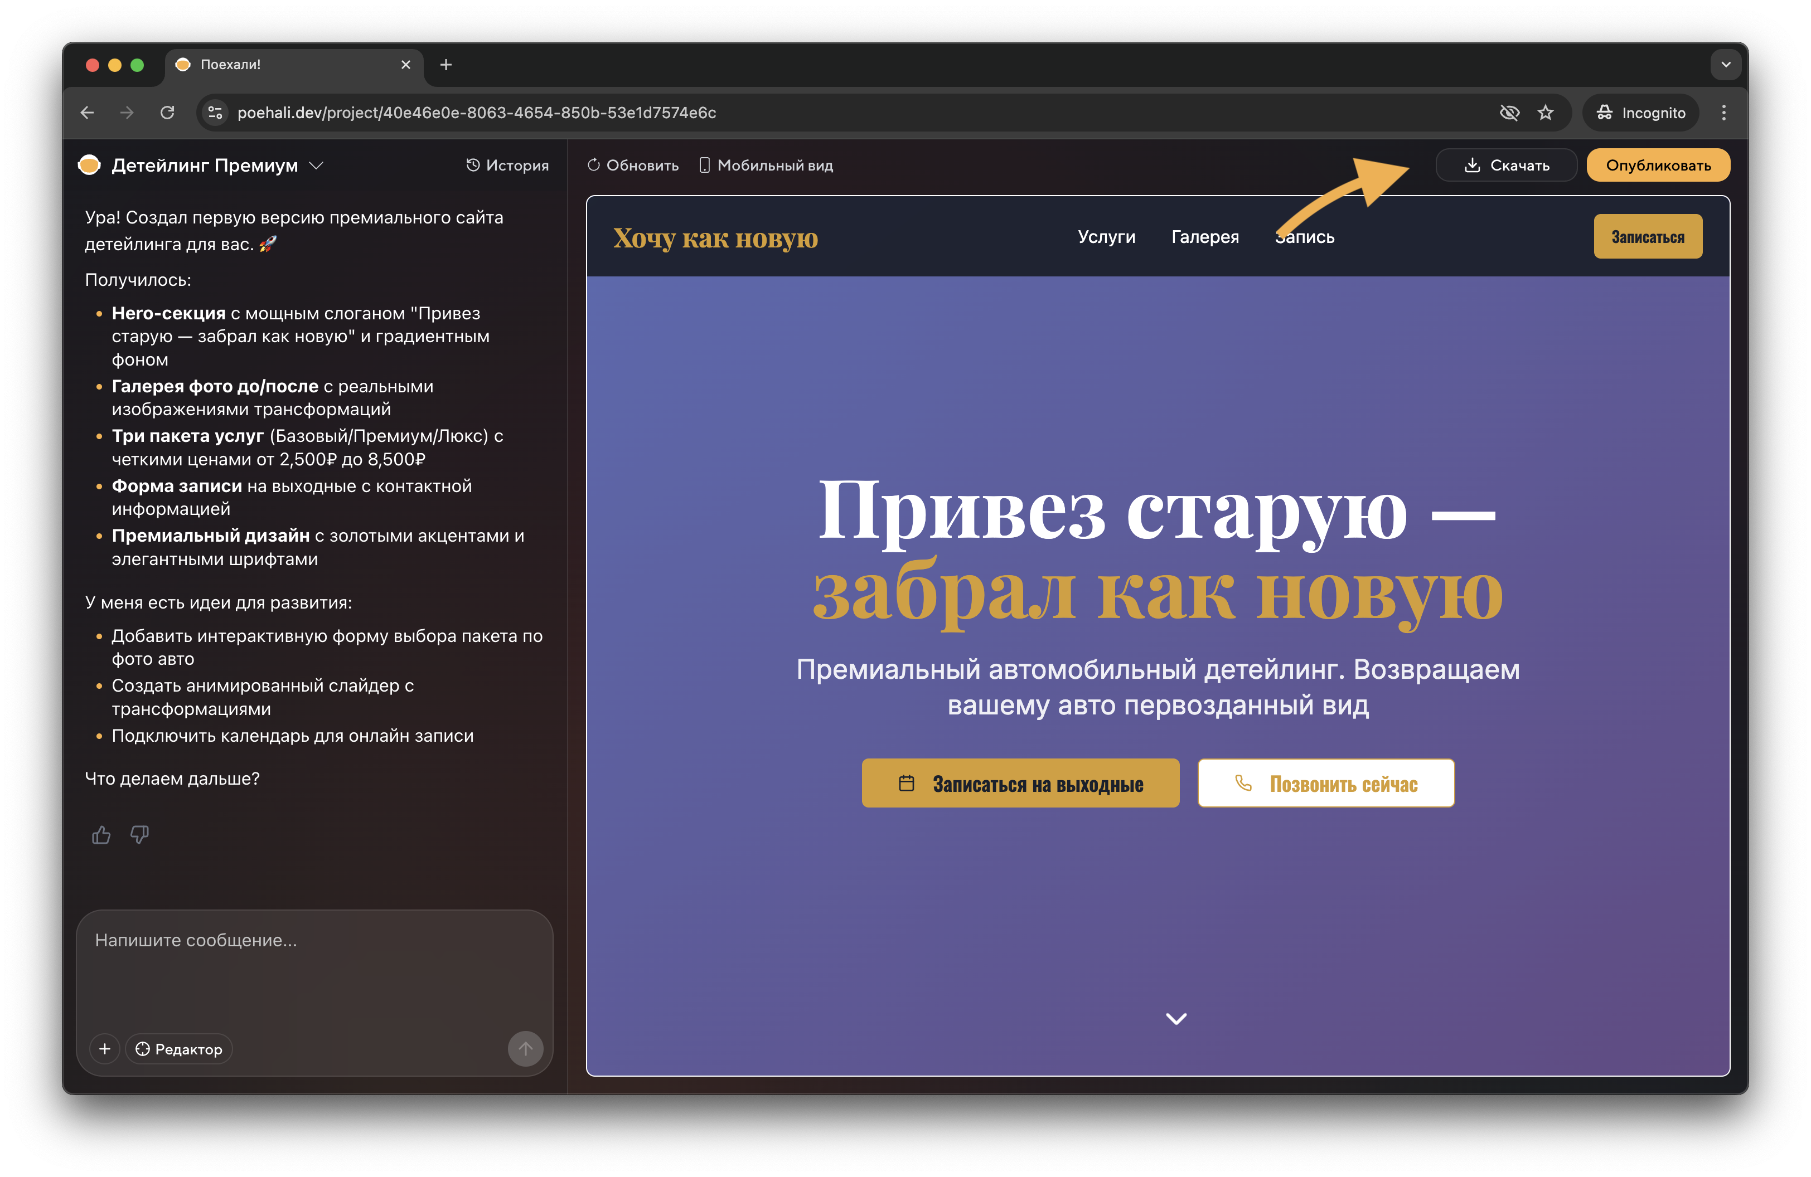Click the Опубликовать button
This screenshot has width=1811, height=1177.
coord(1657,165)
